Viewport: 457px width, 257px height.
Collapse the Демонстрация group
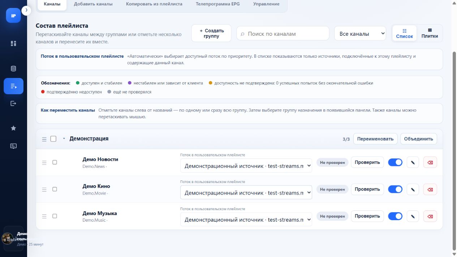64,139
